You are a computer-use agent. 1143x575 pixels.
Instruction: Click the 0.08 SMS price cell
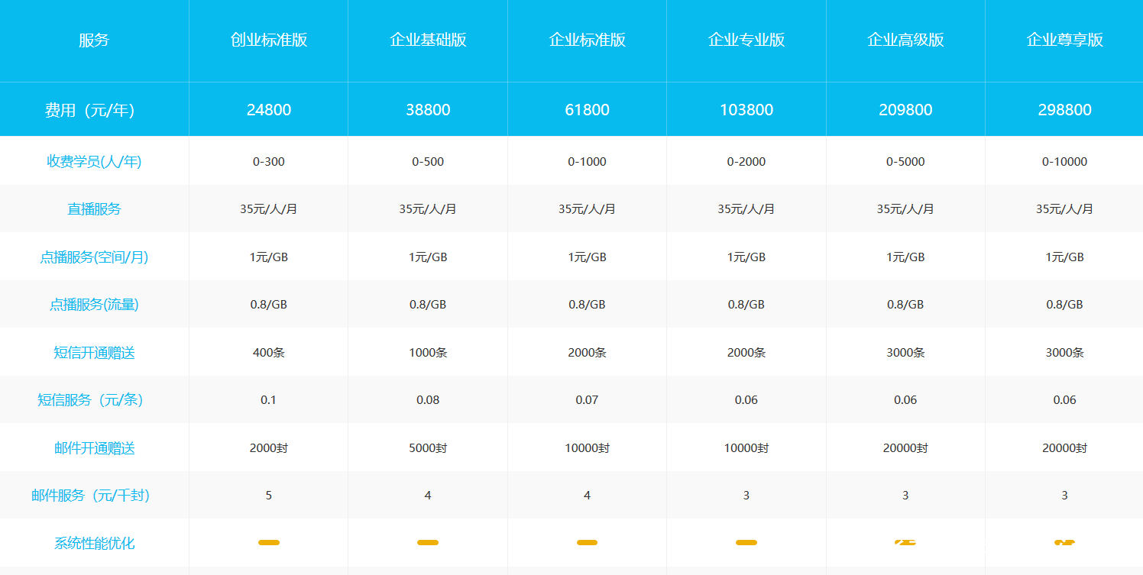point(428,399)
